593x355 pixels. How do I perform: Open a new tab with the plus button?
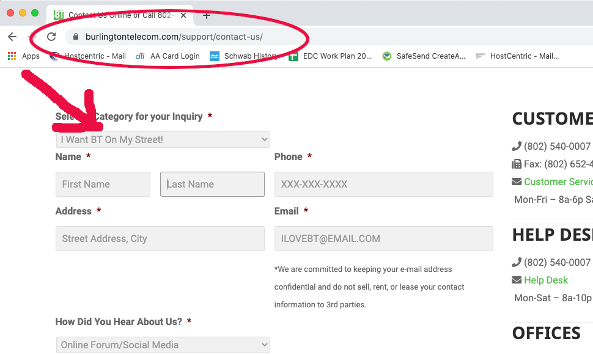coord(207,15)
